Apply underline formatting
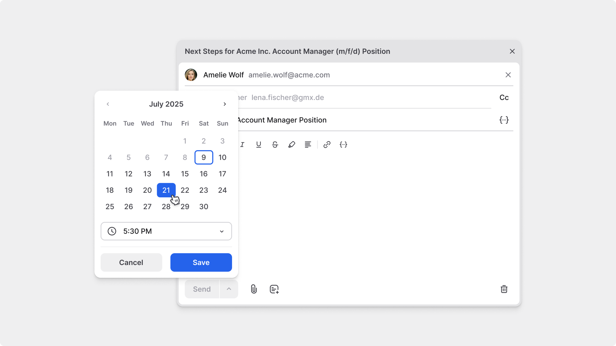Viewport: 616px width, 346px height. coord(259,144)
